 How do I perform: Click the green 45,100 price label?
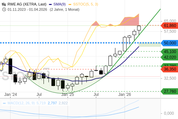point(169,52)
